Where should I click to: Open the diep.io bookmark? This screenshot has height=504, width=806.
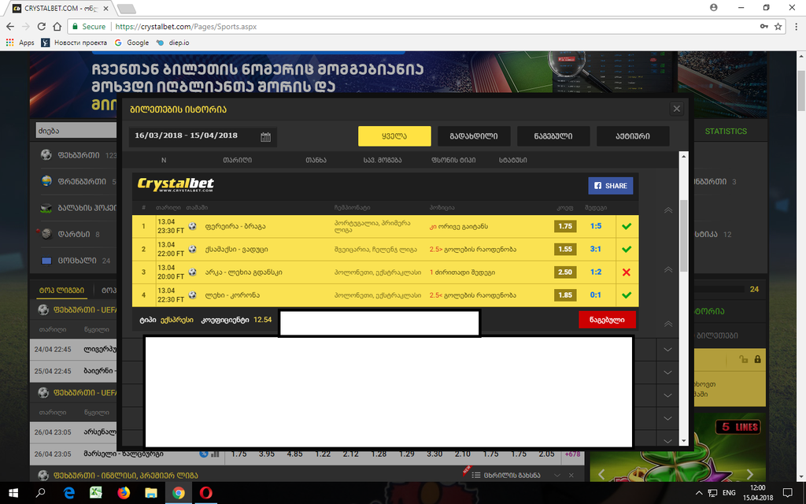pyautogui.click(x=172, y=43)
